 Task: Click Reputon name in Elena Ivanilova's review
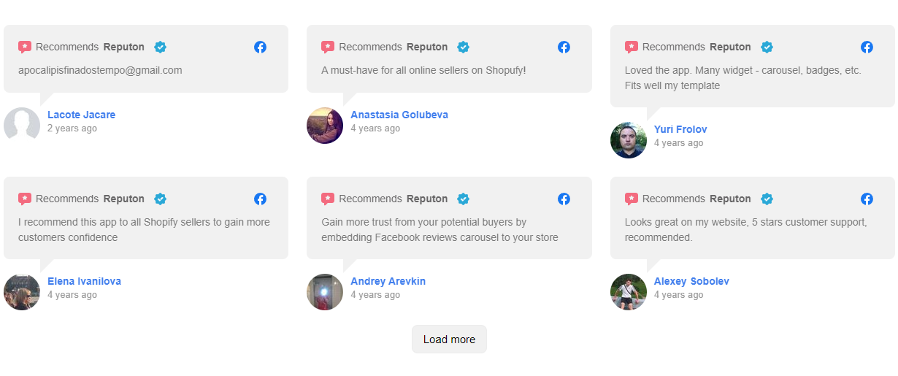pos(124,199)
